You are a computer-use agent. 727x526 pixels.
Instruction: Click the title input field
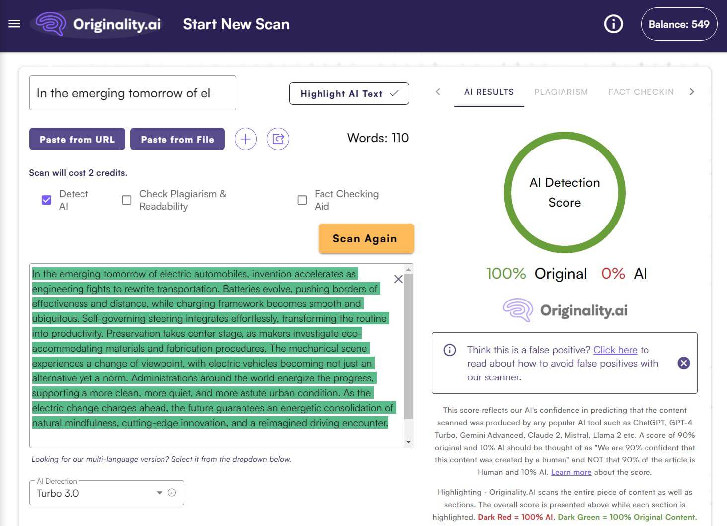tap(133, 93)
